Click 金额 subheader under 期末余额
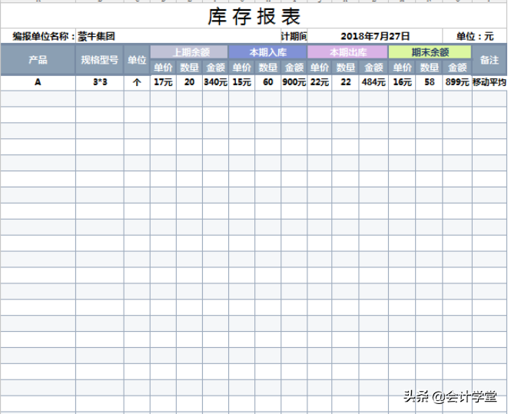 coord(457,68)
